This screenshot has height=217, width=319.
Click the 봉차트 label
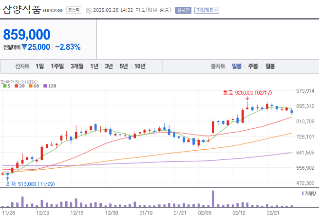218,66
